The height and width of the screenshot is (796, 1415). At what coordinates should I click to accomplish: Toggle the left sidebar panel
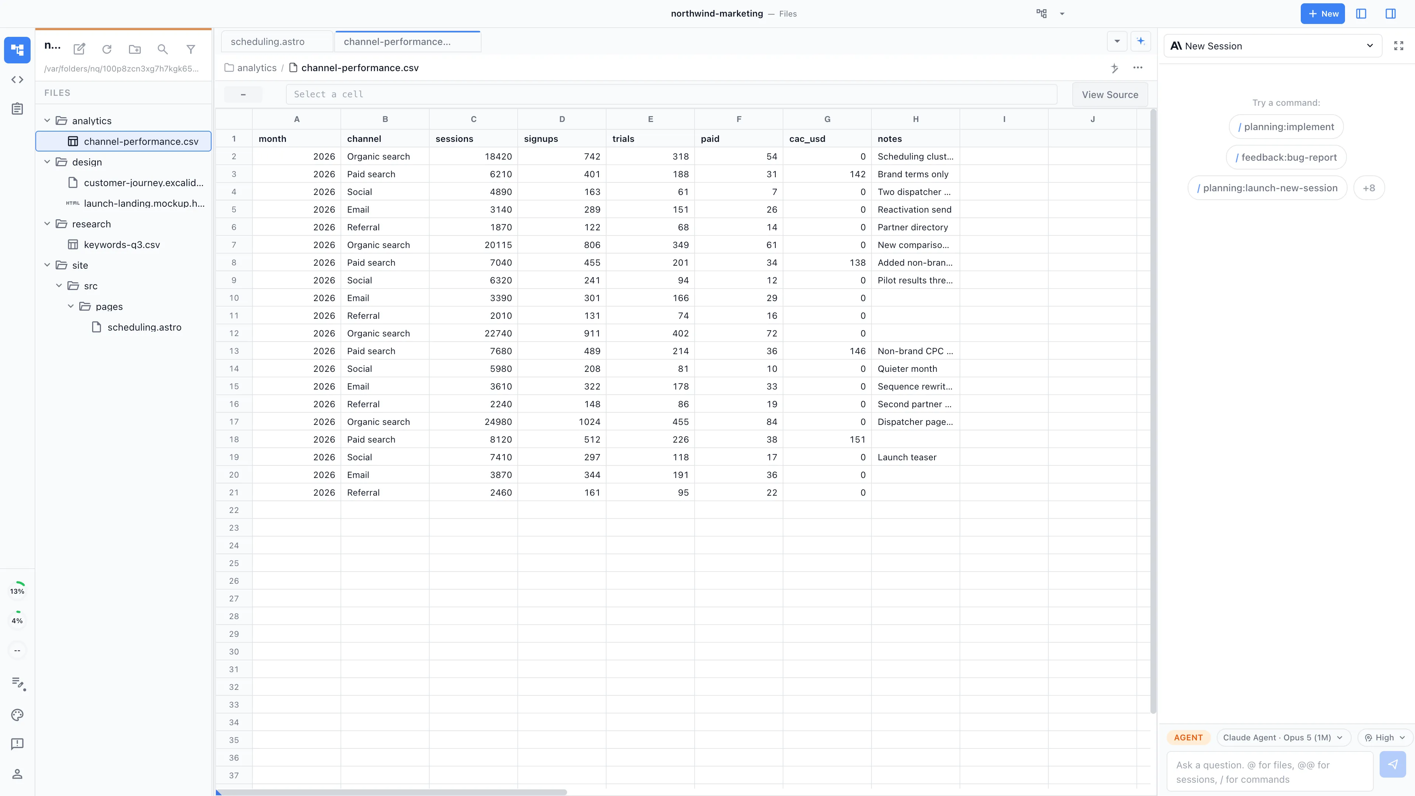[1361, 14]
